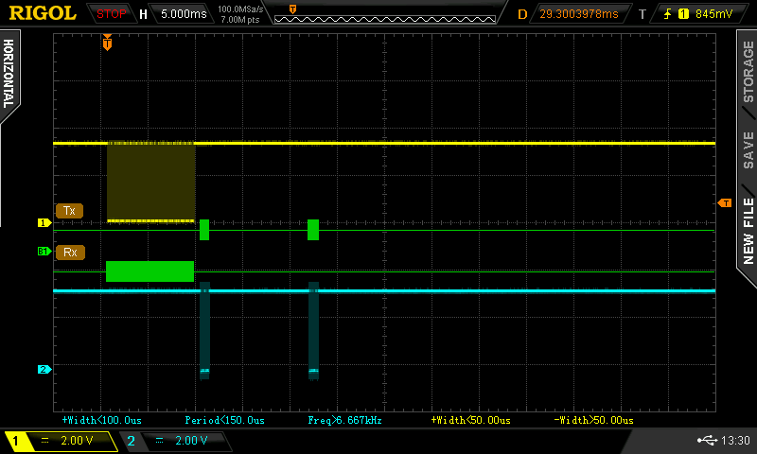Click the first cyan channel 2 pulse
Image resolution: width=757 pixels, height=454 pixels.
(x=204, y=331)
